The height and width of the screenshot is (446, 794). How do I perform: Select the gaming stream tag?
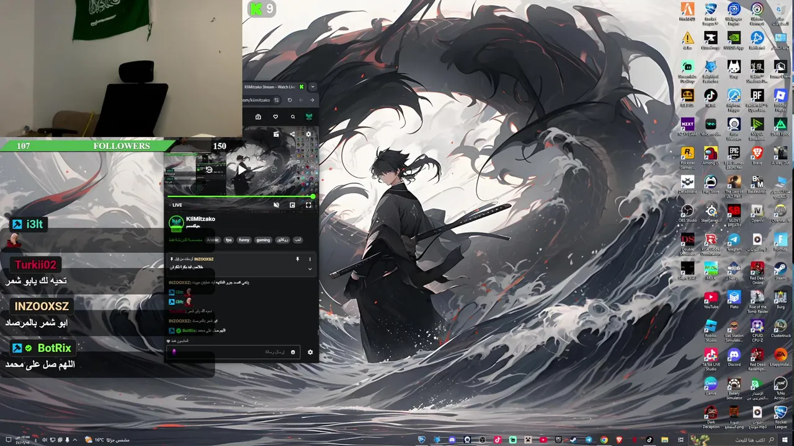(263, 240)
